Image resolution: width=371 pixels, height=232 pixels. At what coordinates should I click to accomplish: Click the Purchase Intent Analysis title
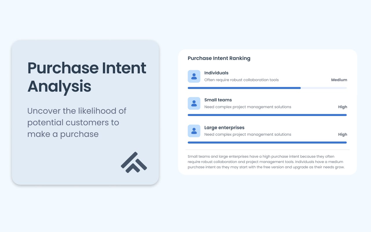(x=87, y=77)
